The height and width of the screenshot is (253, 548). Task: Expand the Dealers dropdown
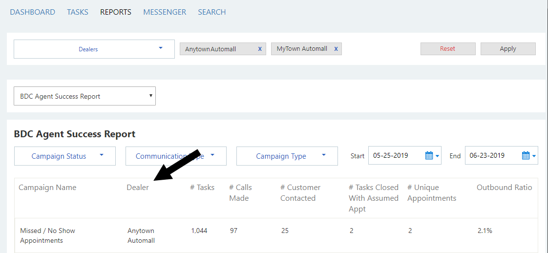tap(94, 49)
